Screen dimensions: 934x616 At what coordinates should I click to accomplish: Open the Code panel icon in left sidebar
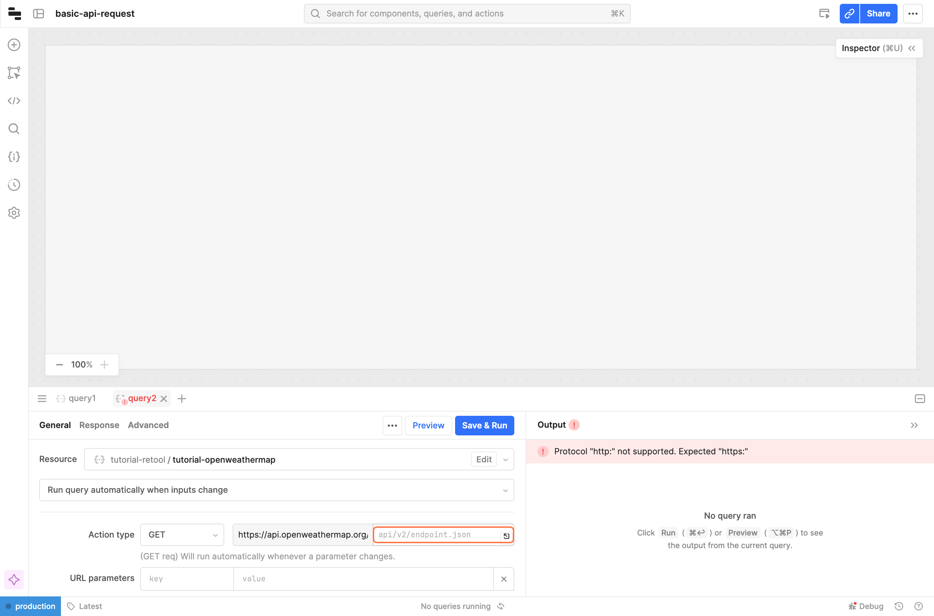coord(14,101)
